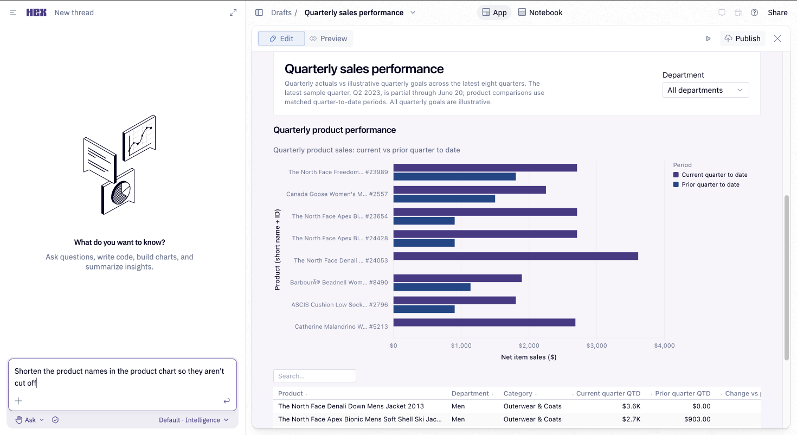Image resolution: width=797 pixels, height=435 pixels.
Task: Click the circled checkmark icon beside Ask
Action: tap(55, 420)
